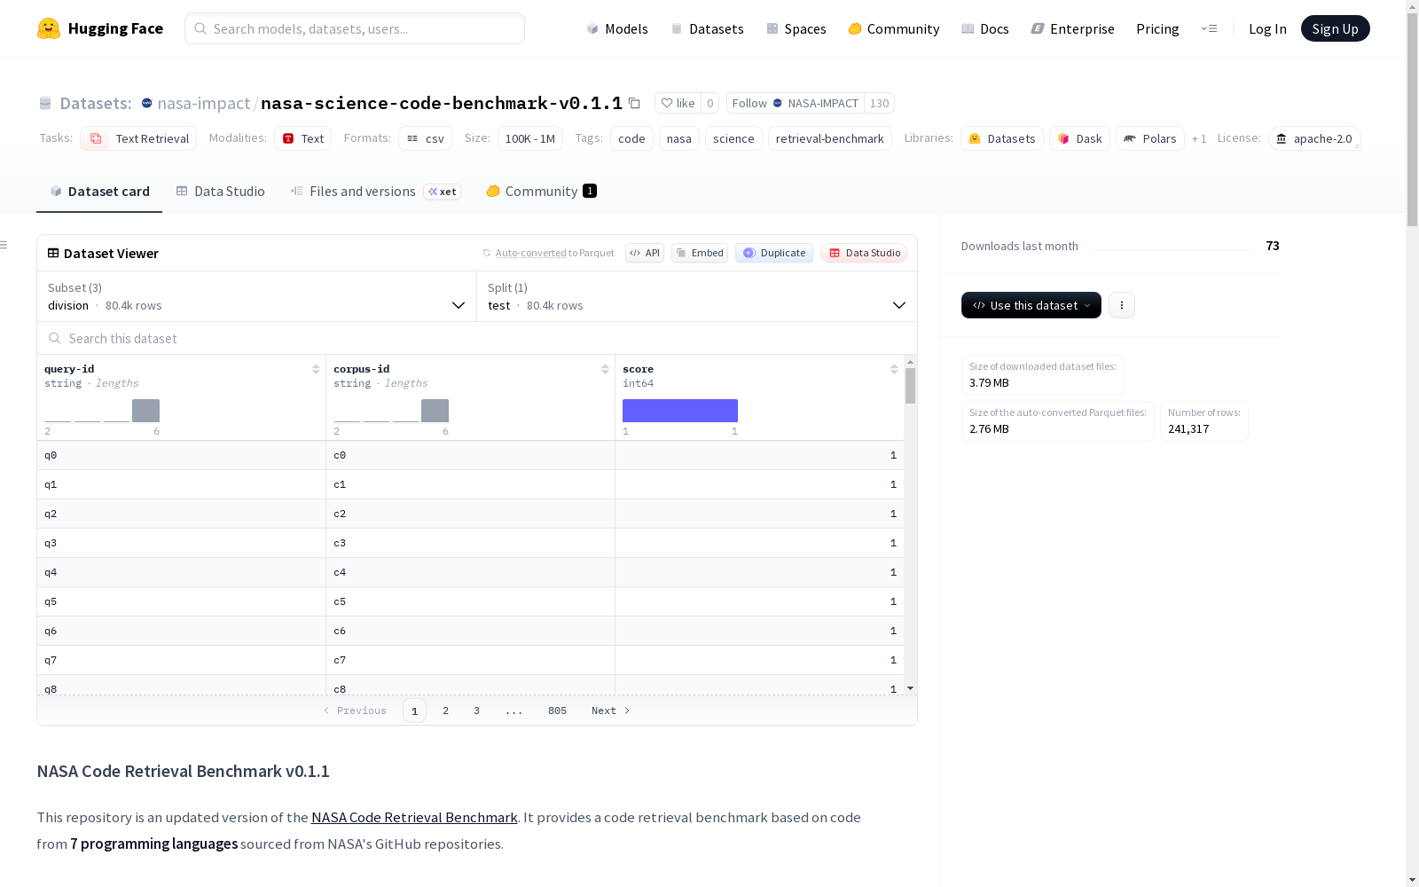Select the Datasets library tag
1419x887 pixels.
pyautogui.click(x=1002, y=138)
